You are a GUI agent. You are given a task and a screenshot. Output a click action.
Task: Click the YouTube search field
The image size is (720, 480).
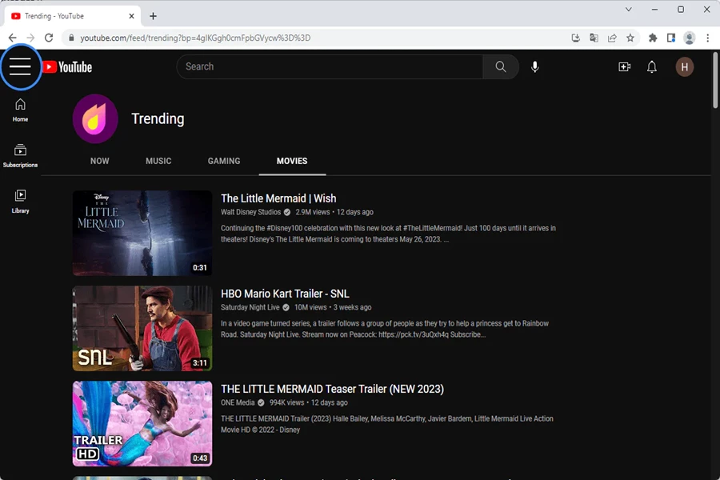(x=330, y=67)
